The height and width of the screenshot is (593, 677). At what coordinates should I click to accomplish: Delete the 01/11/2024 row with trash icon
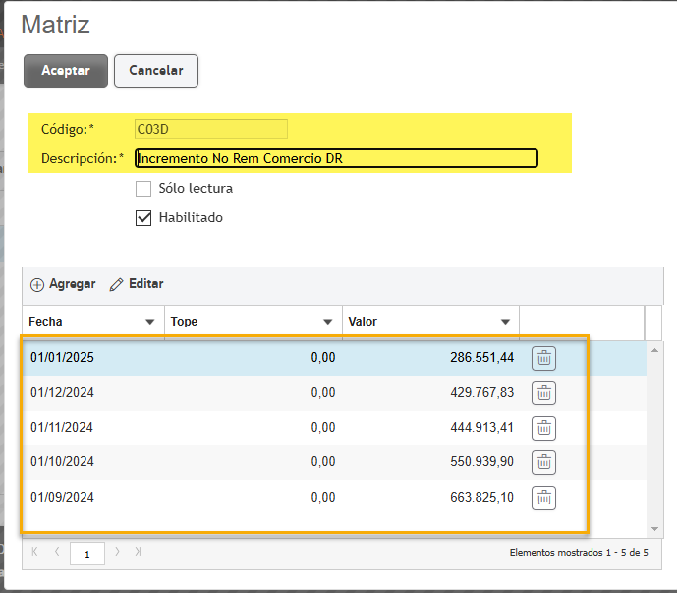[543, 429]
